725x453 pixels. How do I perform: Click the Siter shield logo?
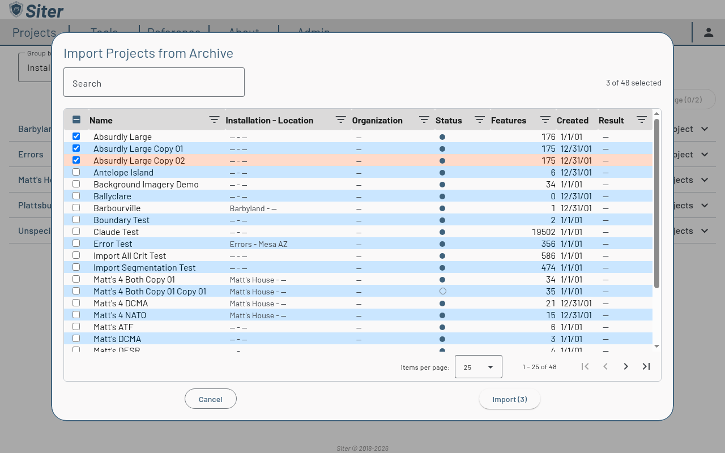(16, 10)
